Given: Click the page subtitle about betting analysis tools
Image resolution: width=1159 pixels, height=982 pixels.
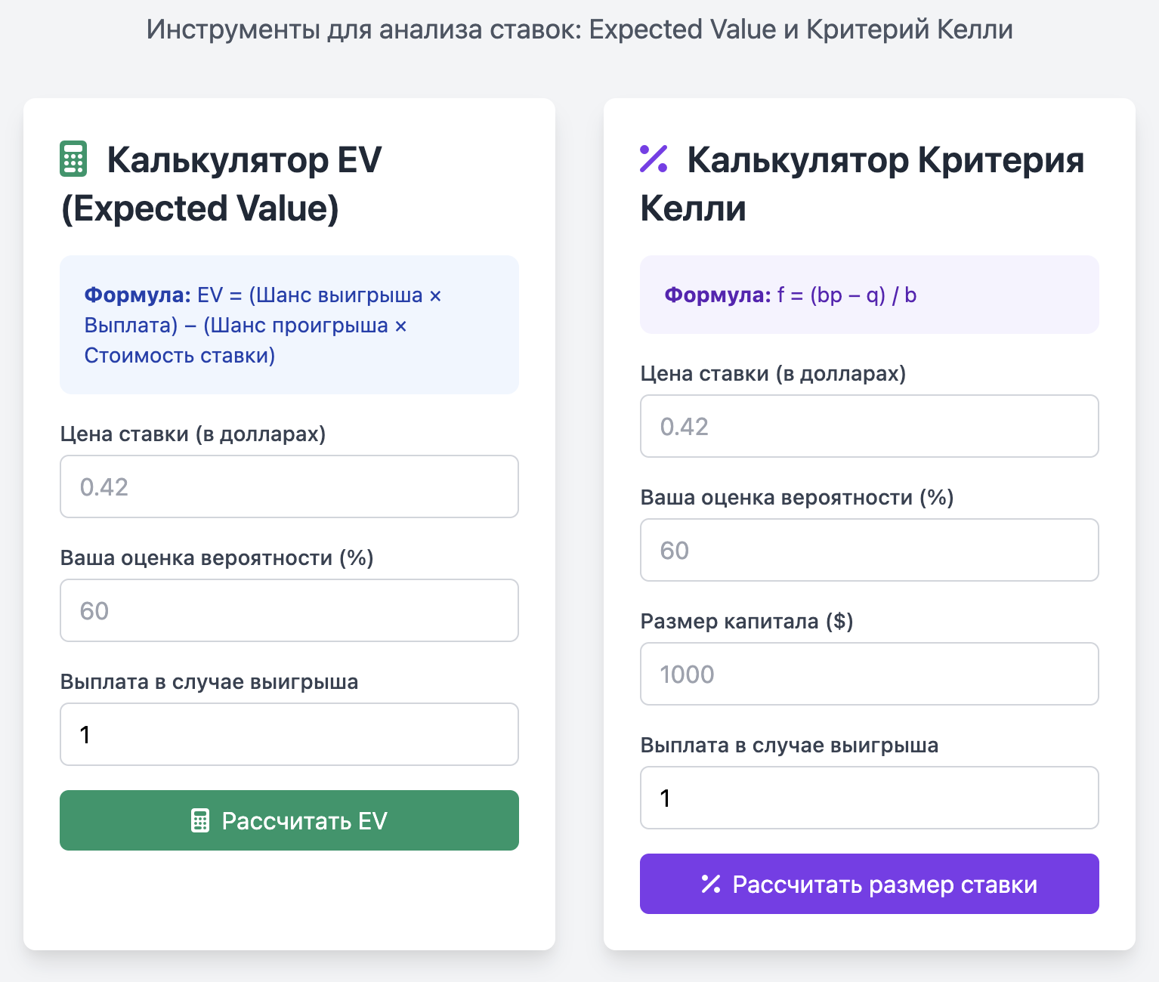Looking at the screenshot, I should click(579, 29).
